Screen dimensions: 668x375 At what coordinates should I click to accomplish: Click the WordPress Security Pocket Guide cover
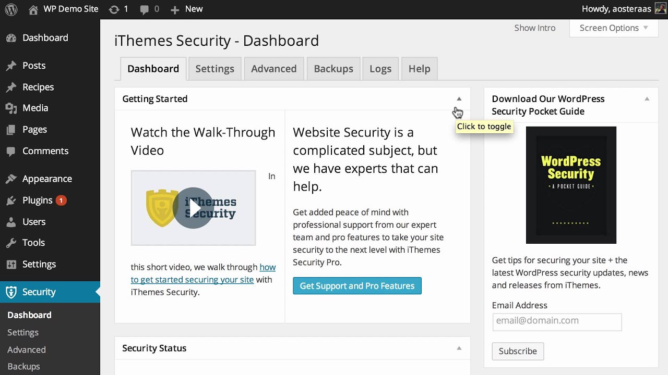[571, 185]
